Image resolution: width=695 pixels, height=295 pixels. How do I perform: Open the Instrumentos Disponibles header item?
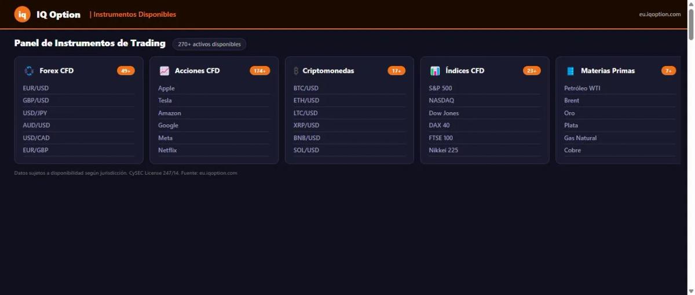pyautogui.click(x=135, y=14)
